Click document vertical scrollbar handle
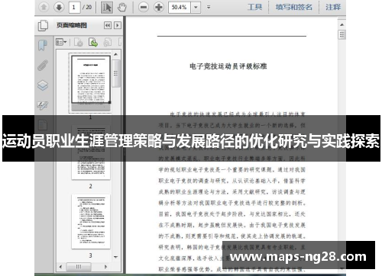The image size is (382, 276). tap(342, 34)
